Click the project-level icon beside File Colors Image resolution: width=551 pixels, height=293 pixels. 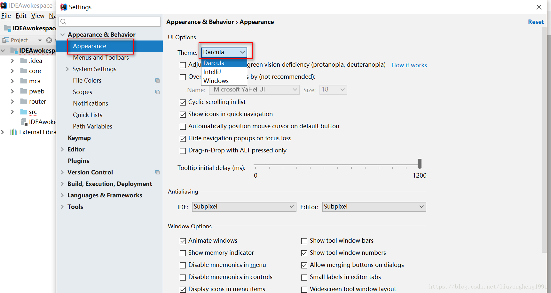(157, 80)
